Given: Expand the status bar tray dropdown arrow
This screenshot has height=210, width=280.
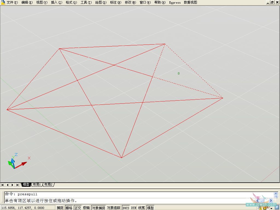Looking at the screenshot, I should pyautogui.click(x=271, y=208).
